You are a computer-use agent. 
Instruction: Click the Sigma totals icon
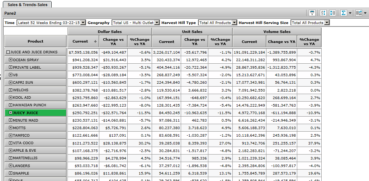tap(344, 13)
